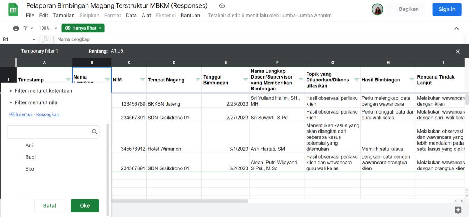469x217 pixels.
Task: Click the spreadsheet title text
Action: tap(117, 6)
